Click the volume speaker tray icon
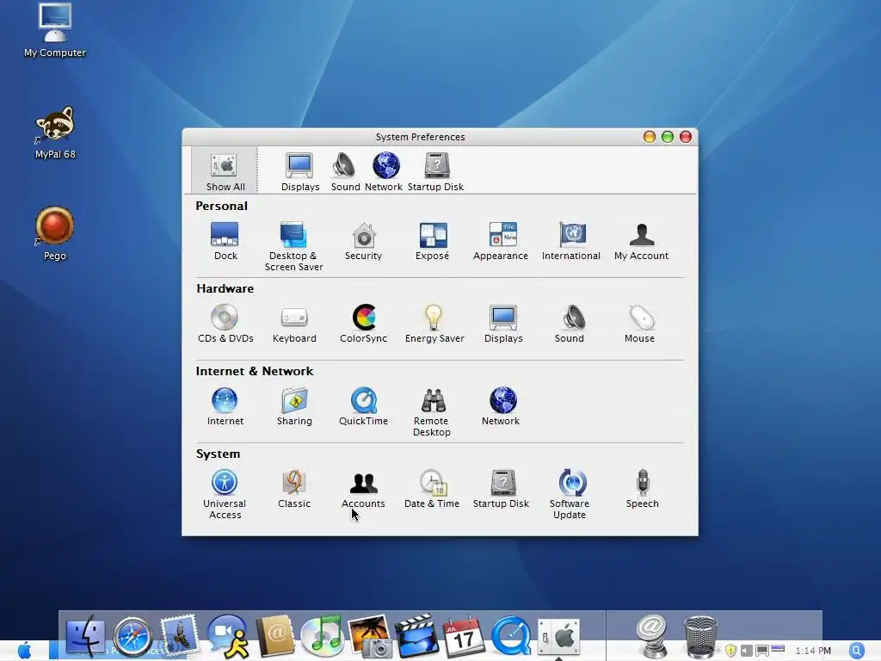The height and width of the screenshot is (661, 881). 746,651
